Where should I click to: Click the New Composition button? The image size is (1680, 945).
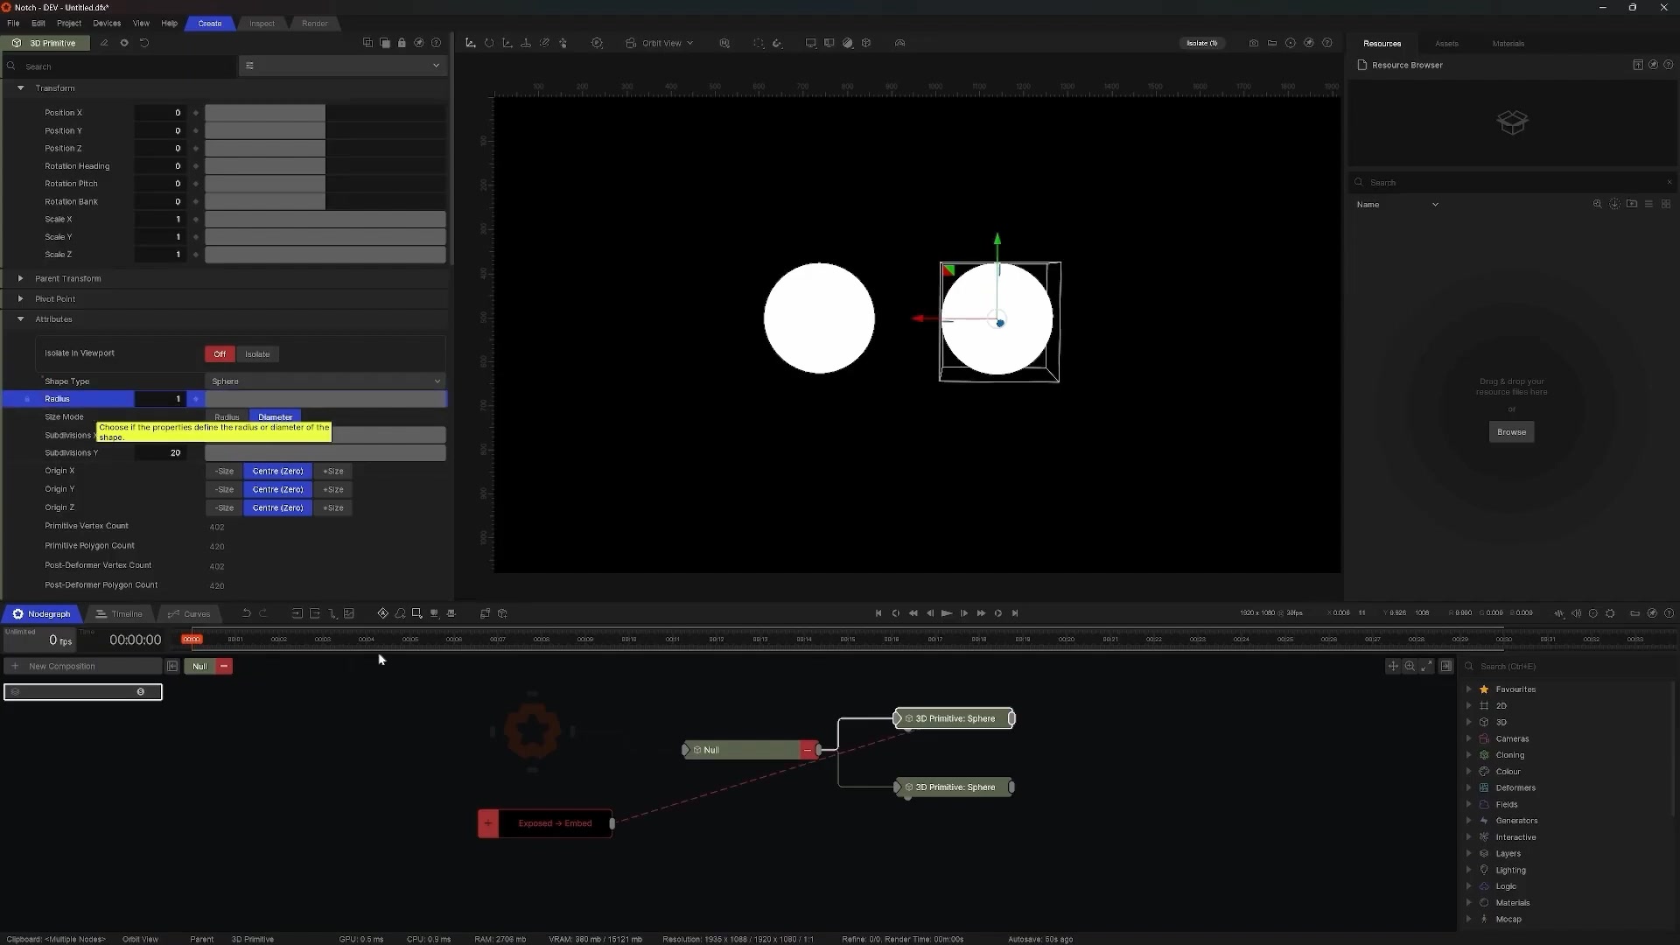[83, 667]
